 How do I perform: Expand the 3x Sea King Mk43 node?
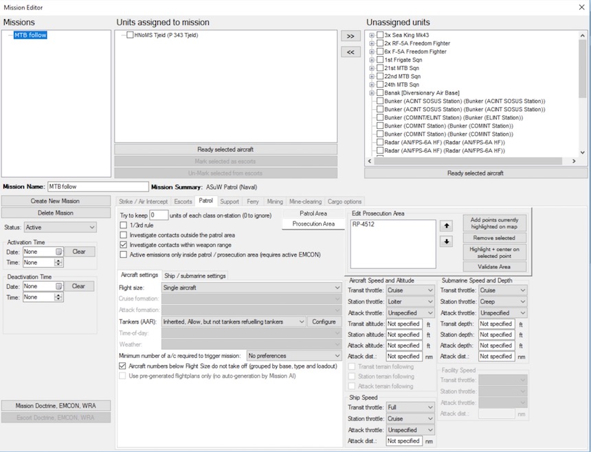coord(372,35)
